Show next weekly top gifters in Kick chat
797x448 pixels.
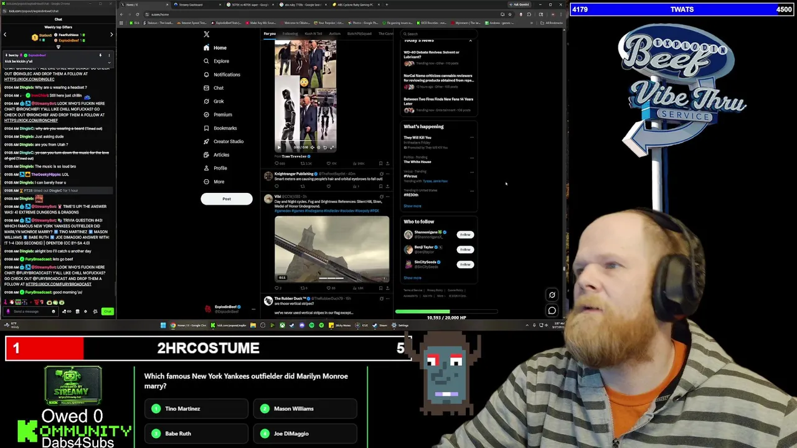(111, 35)
